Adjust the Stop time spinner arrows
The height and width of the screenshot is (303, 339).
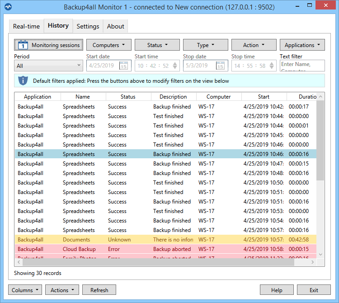272,66
